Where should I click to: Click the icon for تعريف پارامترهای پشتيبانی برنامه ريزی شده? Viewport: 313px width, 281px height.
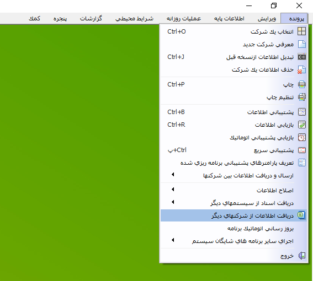click(301, 163)
